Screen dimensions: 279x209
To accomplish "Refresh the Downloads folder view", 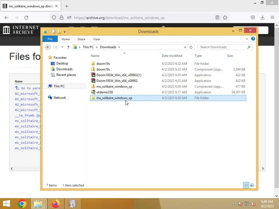I will click(191, 47).
